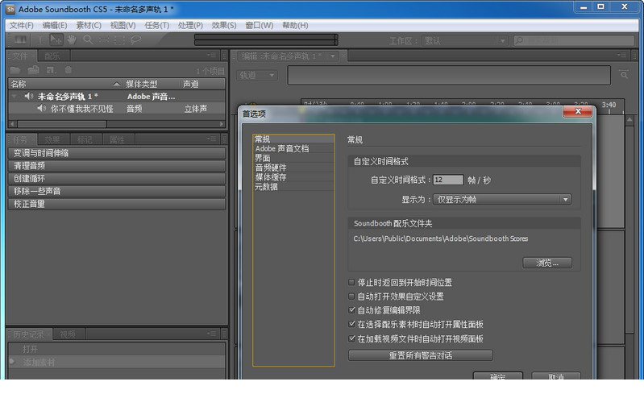Click the open file folder icon in Files panel
644x394 pixels.
tap(15, 70)
